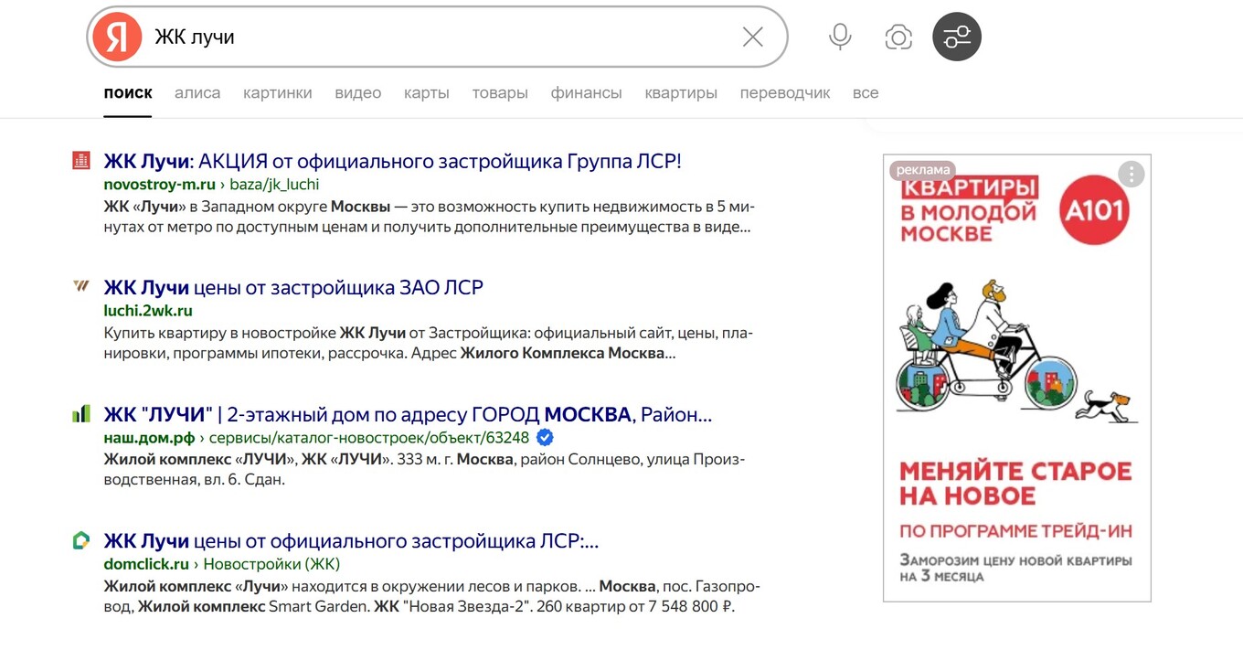Screen dimensions: 1243x650
Task: Switch to the переводчик tab
Action: 785,92
